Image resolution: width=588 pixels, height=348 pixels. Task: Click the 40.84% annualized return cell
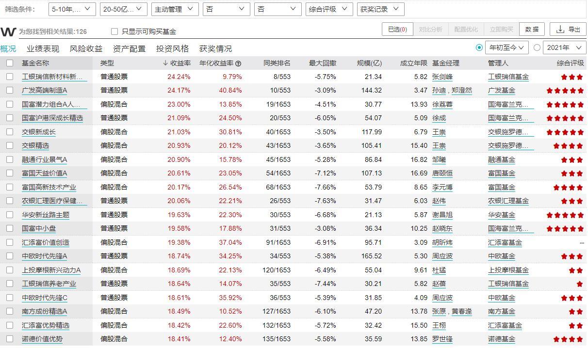[x=230, y=90]
